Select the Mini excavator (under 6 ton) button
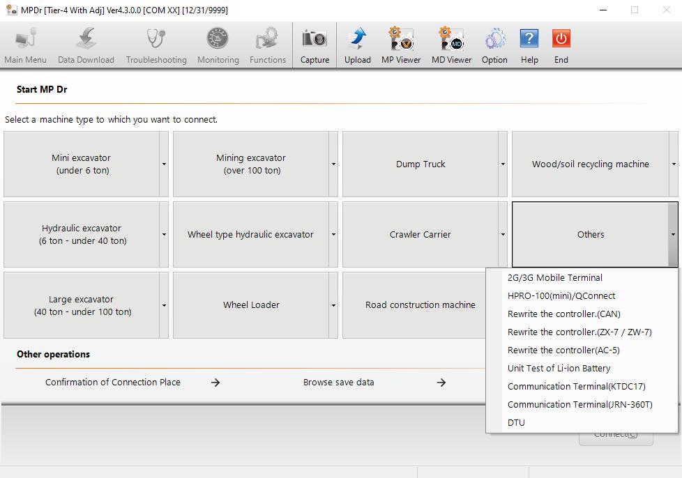682x478 pixels. pos(82,164)
